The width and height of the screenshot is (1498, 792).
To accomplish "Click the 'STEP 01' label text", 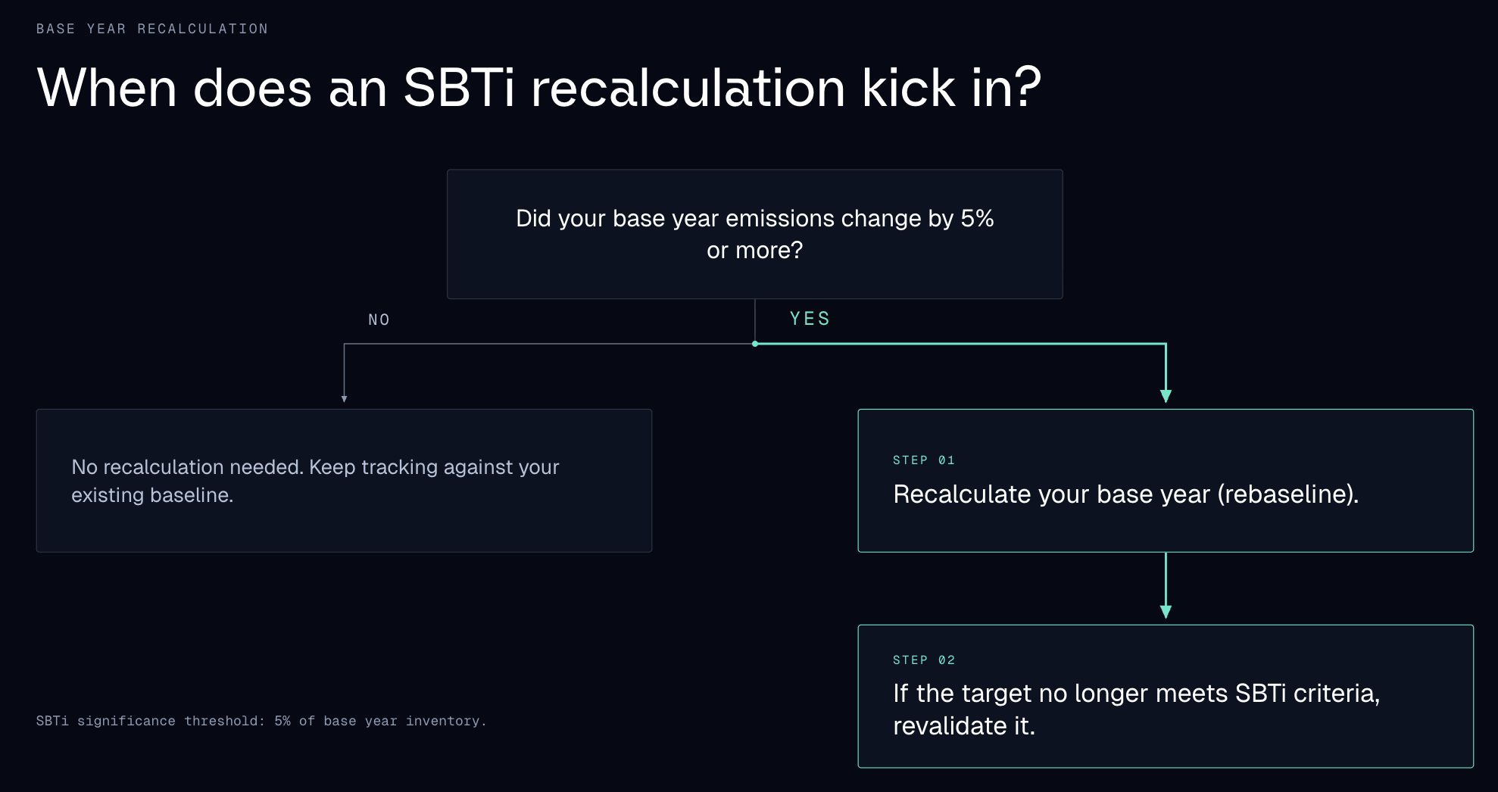I will (x=924, y=460).
